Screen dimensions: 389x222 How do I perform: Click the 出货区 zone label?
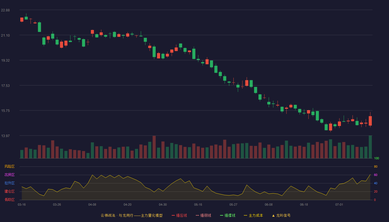(x=9, y=175)
